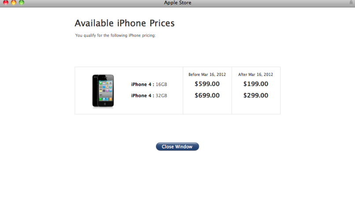Image resolution: width=355 pixels, height=205 pixels.
Task: Zoom window with the green button
Action: click(x=22, y=3)
